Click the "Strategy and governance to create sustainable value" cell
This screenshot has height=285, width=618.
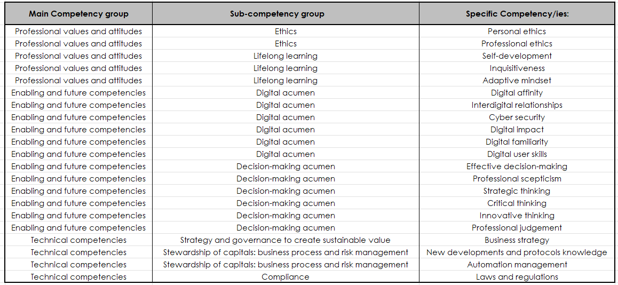coord(285,240)
